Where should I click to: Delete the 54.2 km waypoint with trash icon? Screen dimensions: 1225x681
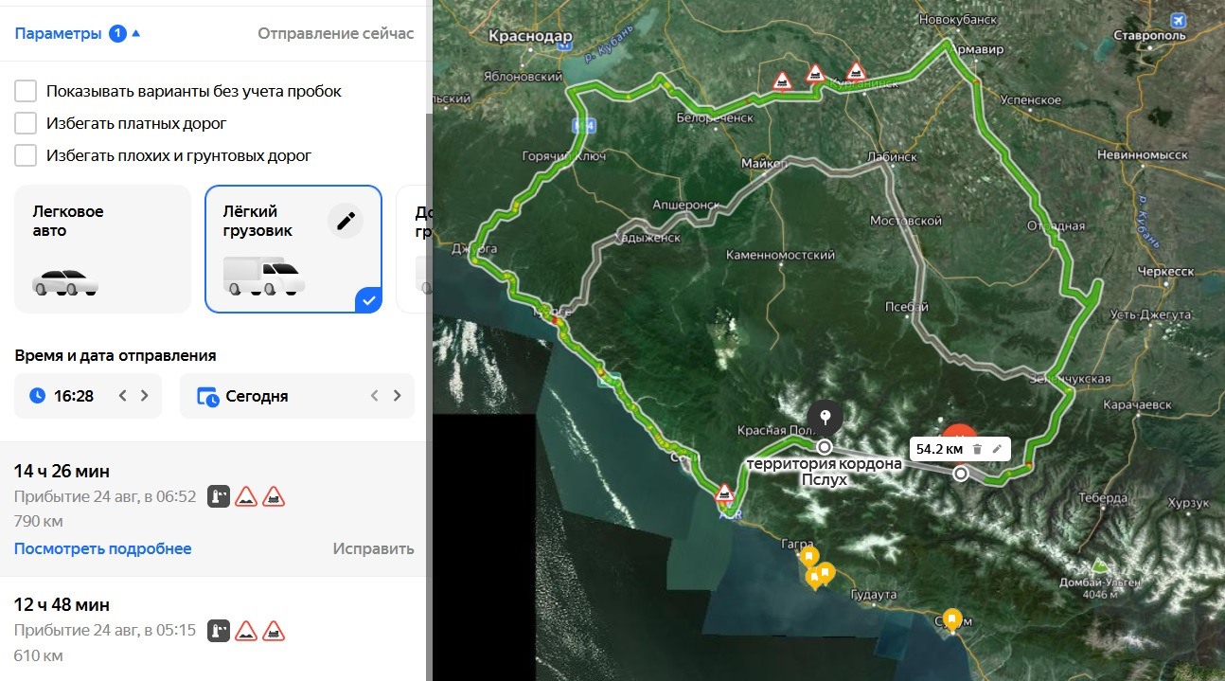click(x=977, y=449)
